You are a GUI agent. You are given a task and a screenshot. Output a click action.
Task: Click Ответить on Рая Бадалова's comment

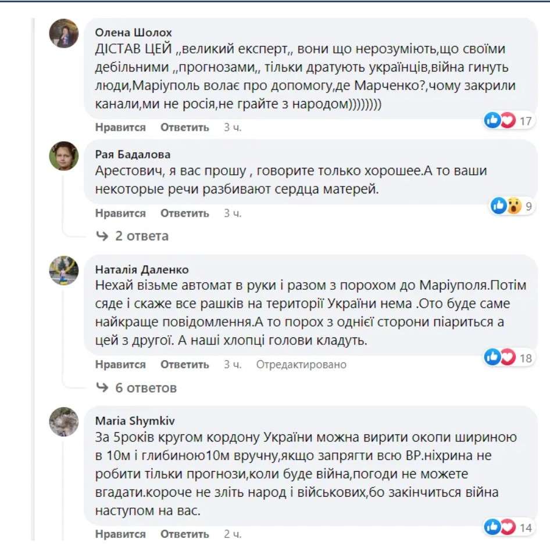point(185,213)
